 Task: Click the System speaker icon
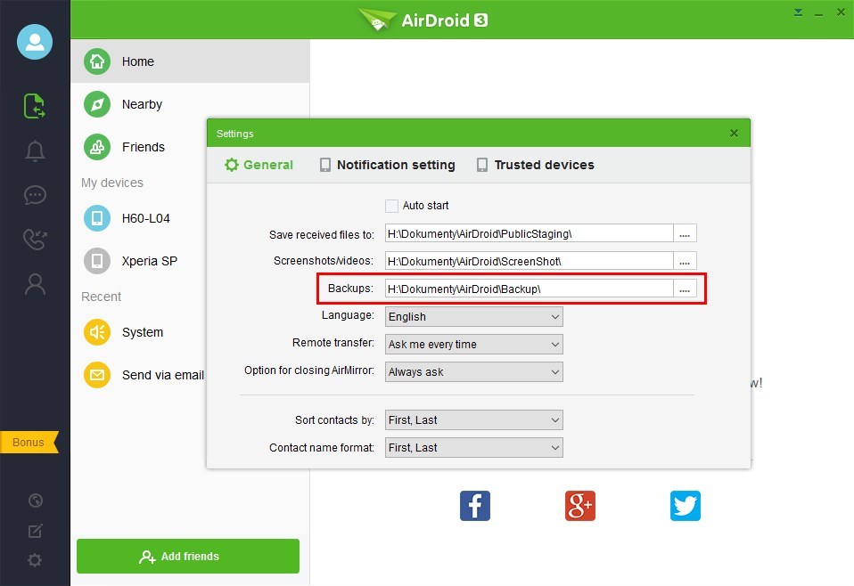pyautogui.click(x=97, y=332)
